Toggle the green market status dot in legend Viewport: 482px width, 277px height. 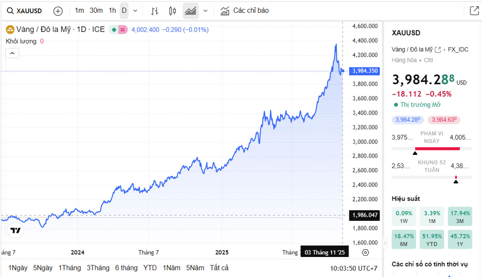tap(114, 30)
